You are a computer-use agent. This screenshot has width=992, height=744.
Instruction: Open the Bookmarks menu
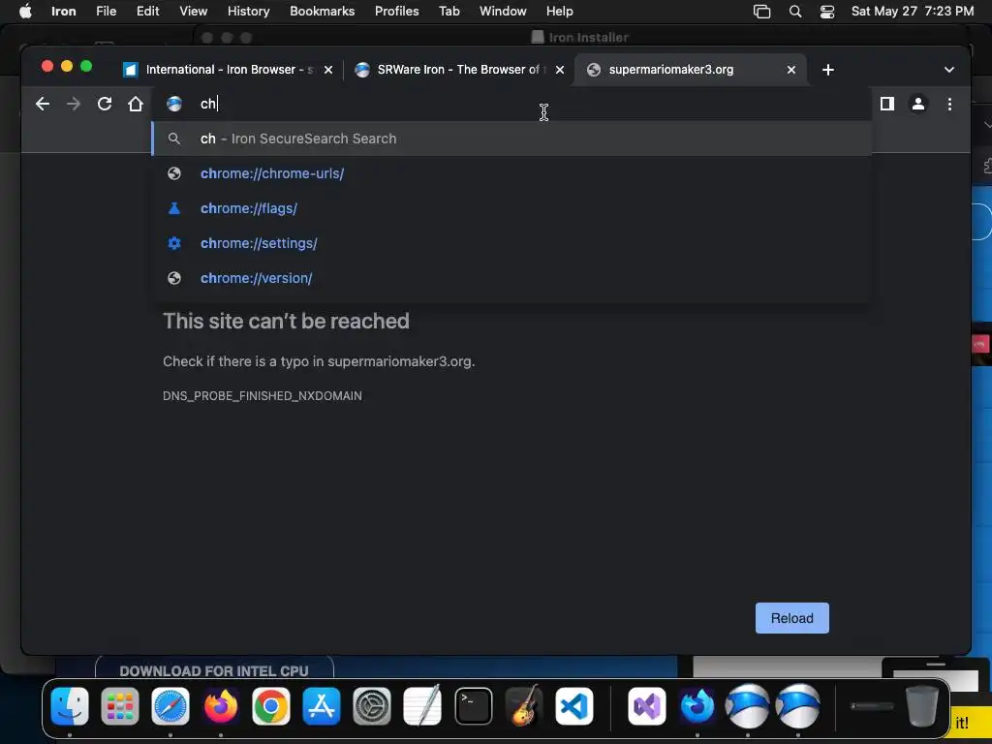click(322, 12)
